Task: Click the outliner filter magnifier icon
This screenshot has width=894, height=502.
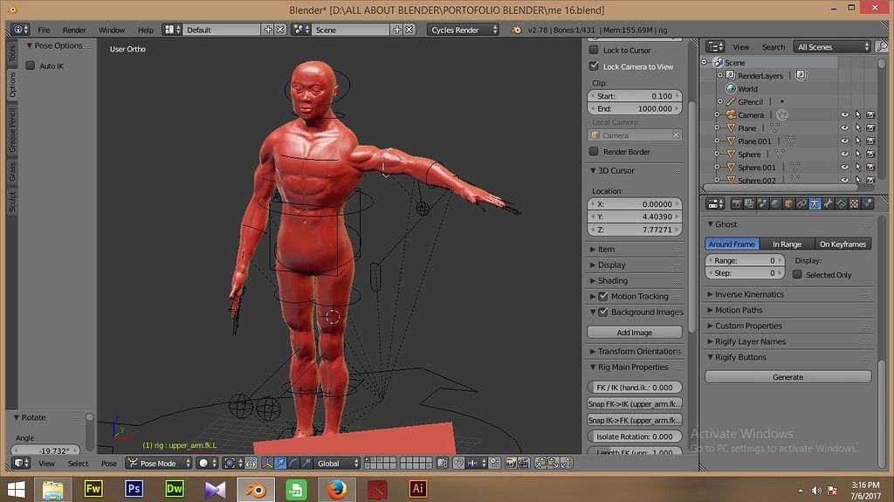Action: [x=881, y=47]
